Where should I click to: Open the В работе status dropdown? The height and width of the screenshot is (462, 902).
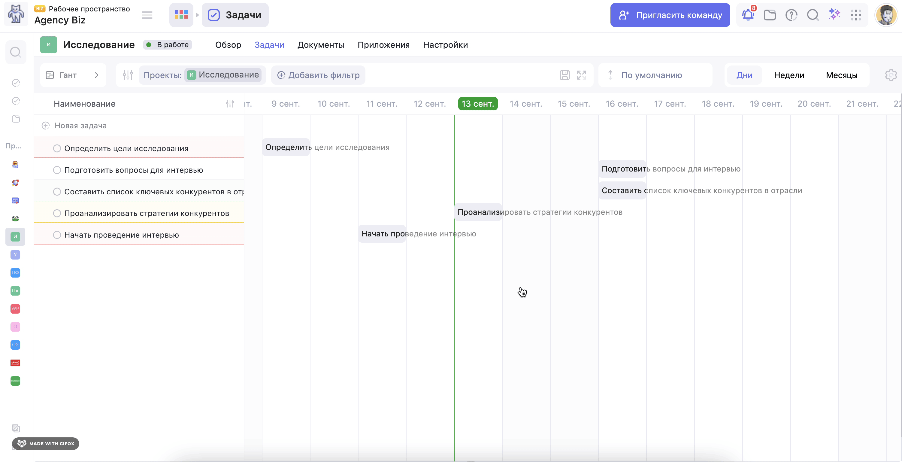[x=167, y=45]
